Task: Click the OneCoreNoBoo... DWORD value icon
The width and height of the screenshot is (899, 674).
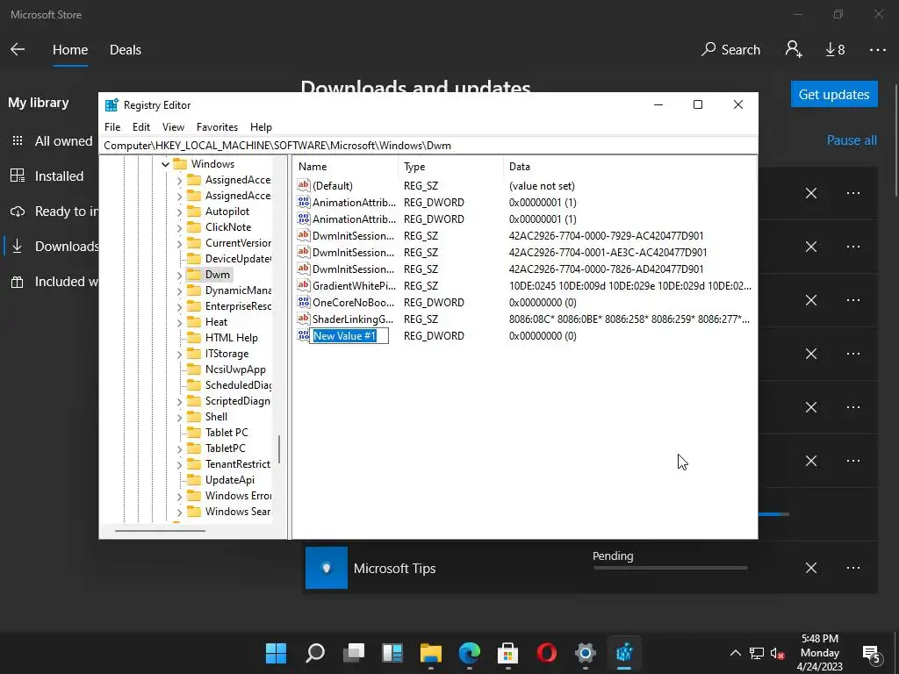Action: 303,302
